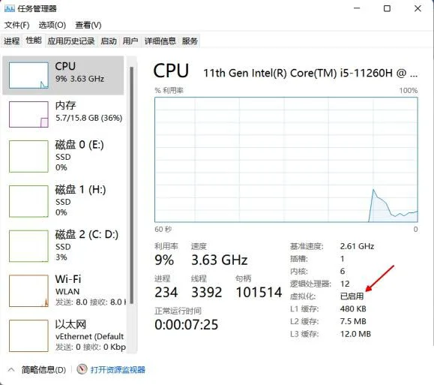Click the CPU utilization main chart
The height and width of the screenshot is (385, 434).
click(286, 160)
